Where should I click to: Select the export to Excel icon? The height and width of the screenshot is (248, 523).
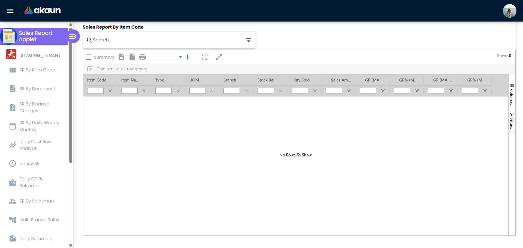click(x=121, y=57)
